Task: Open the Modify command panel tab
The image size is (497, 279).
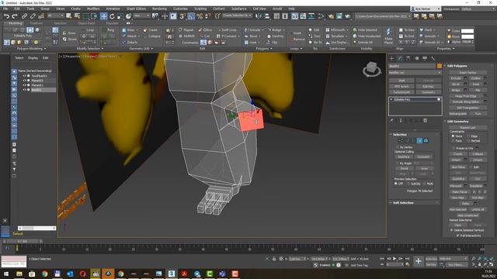Action: tap(400, 59)
